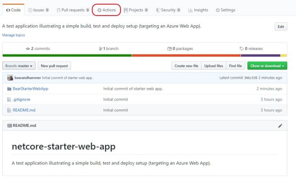The width and height of the screenshot is (296, 180).
Task: Click Manage topics link
Action: [13, 35]
